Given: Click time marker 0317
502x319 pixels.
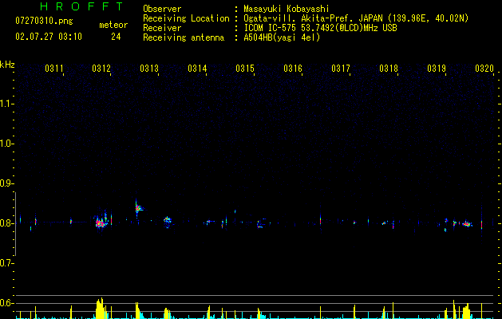Looking at the screenshot, I should 341,69.
